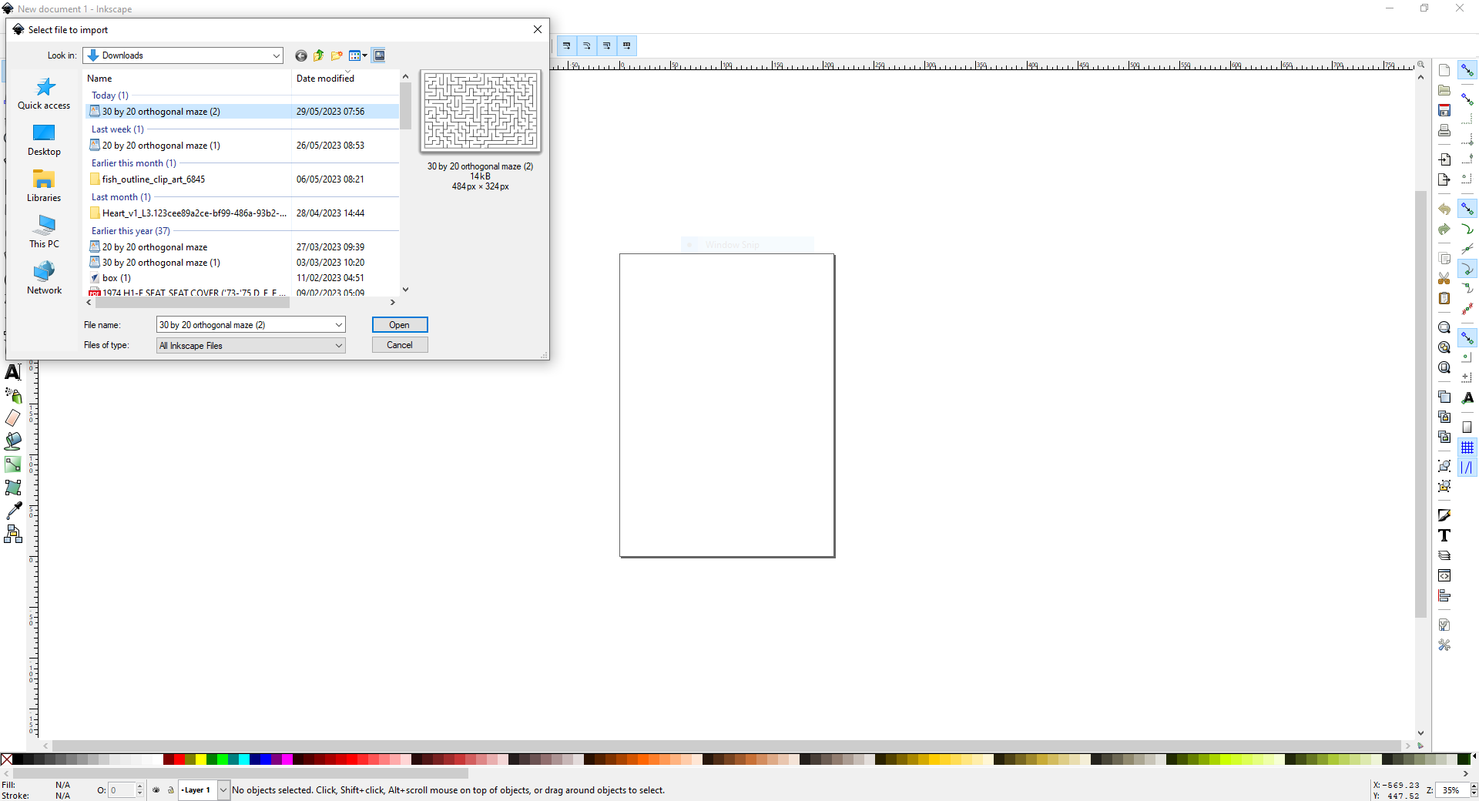Click the Paste clipboard icon
Image resolution: width=1479 pixels, height=801 pixels.
[x=1444, y=298]
